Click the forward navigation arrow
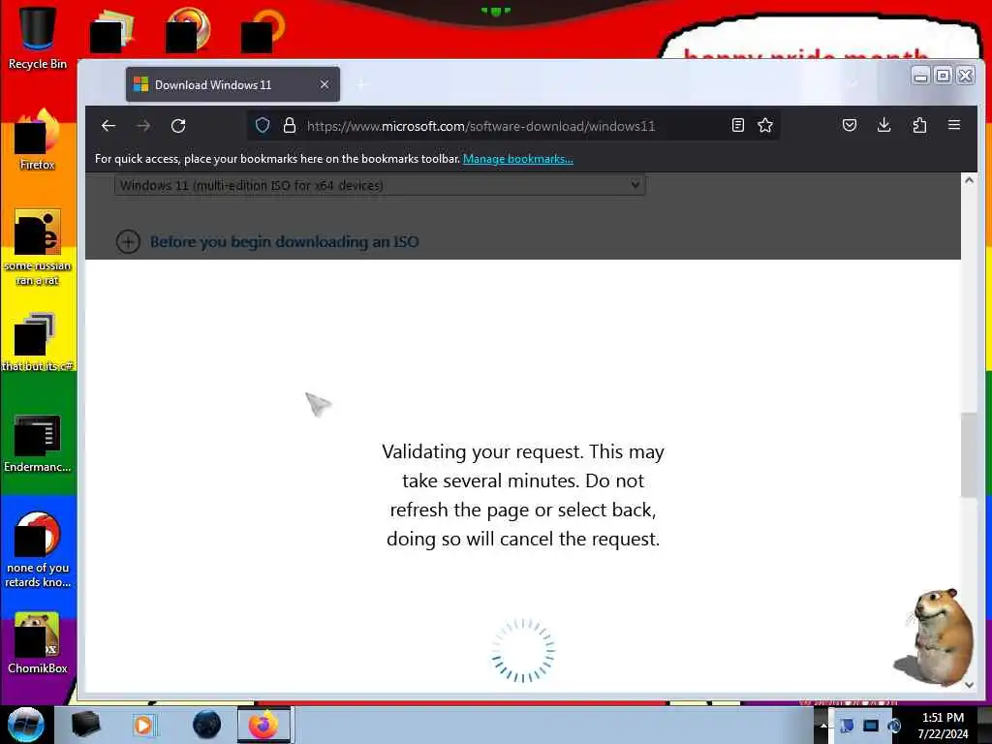 click(x=143, y=126)
